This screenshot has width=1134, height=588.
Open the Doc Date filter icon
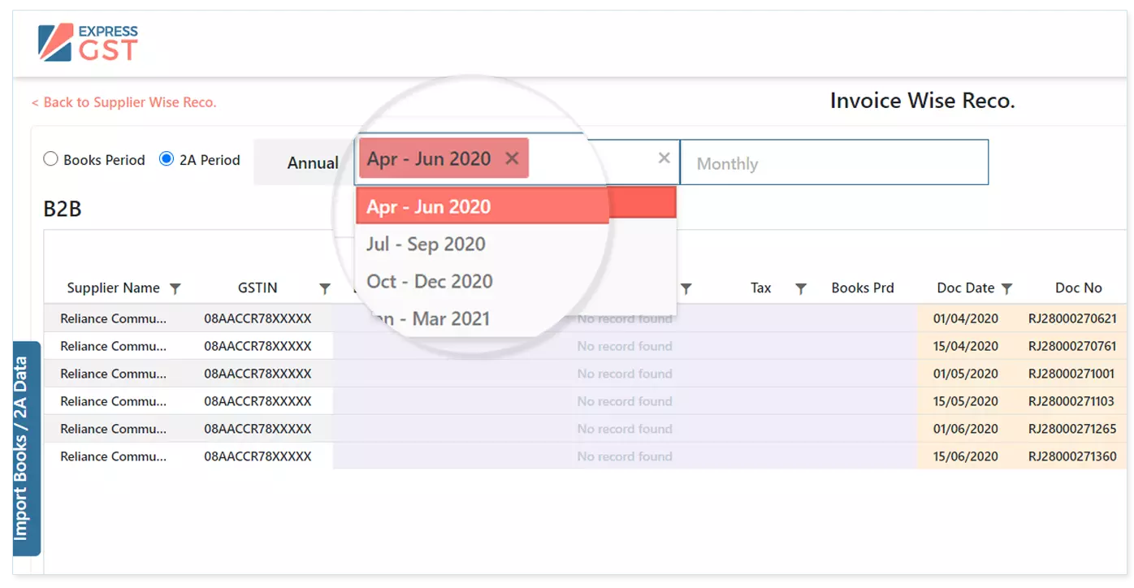(1007, 288)
